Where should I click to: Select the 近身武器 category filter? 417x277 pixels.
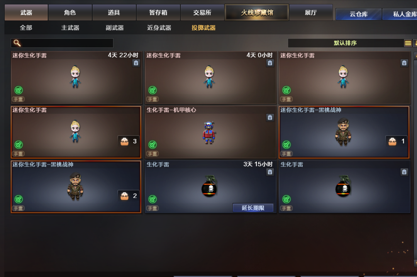[x=159, y=28]
